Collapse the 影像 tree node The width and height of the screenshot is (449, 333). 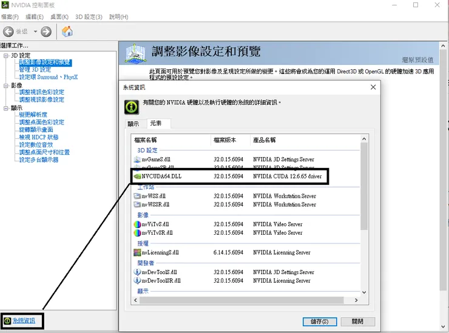(x=5, y=86)
